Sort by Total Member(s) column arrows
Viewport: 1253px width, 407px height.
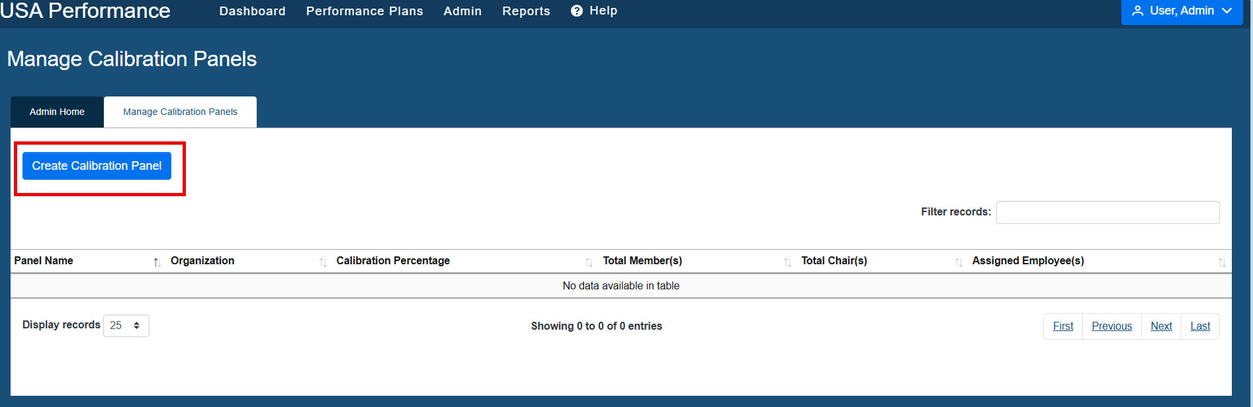point(787,262)
